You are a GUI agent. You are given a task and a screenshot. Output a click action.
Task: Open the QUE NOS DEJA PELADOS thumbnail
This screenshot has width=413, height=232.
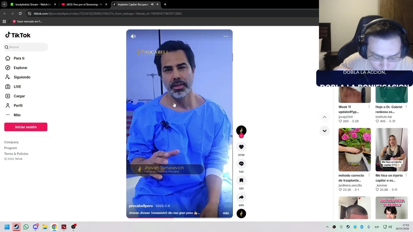coord(392,208)
